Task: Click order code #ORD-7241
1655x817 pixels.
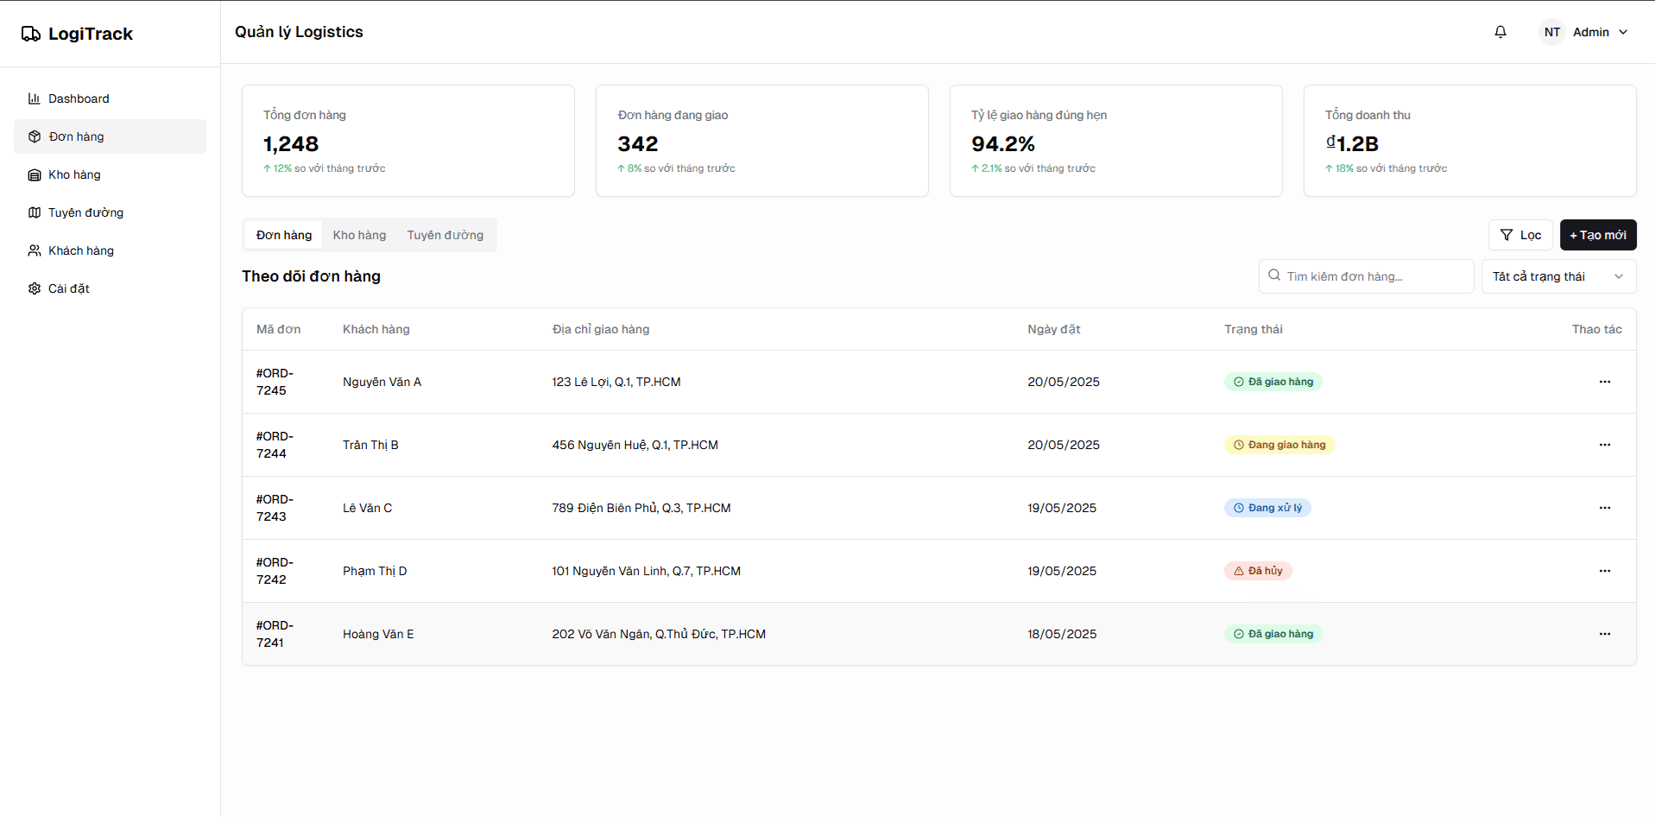Action: point(275,634)
